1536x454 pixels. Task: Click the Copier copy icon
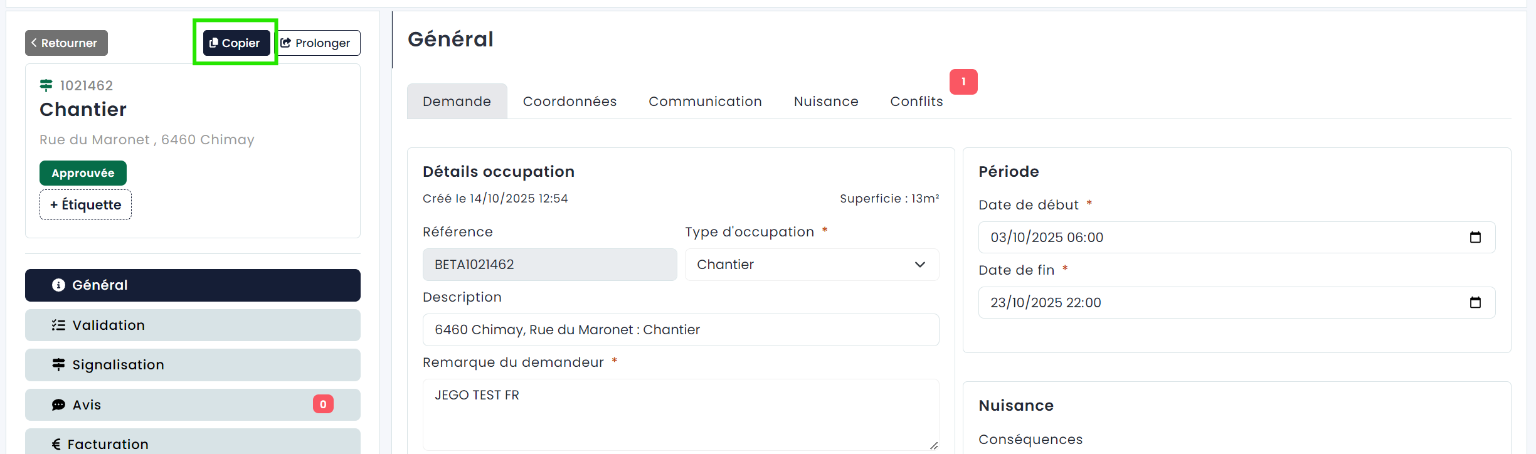pyautogui.click(x=214, y=43)
